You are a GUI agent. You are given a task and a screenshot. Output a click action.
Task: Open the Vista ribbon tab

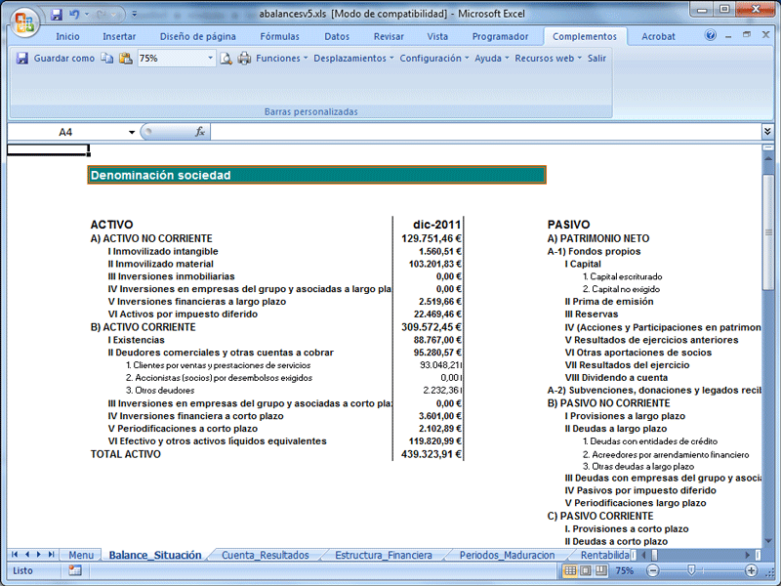[x=437, y=36]
